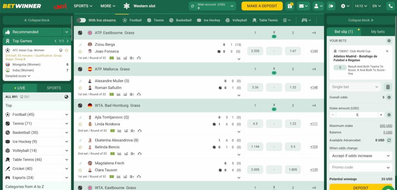
Task: Open esports gamepad filter menu
Action: click(306, 20)
